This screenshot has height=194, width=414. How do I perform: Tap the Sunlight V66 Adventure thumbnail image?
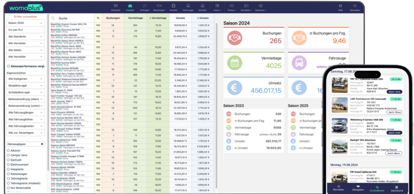click(340, 146)
